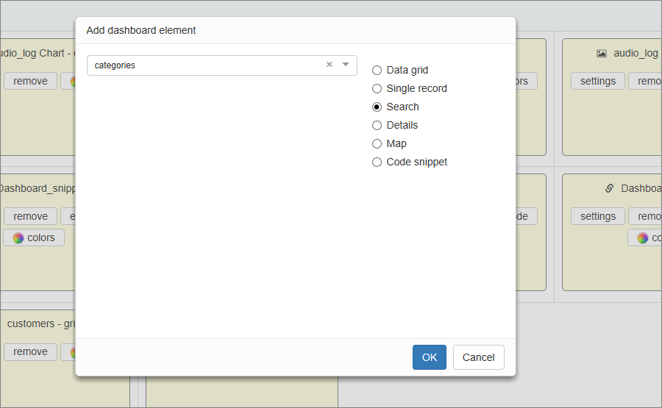Confirm the dialog with the OK button
The height and width of the screenshot is (408, 662).
click(x=429, y=357)
